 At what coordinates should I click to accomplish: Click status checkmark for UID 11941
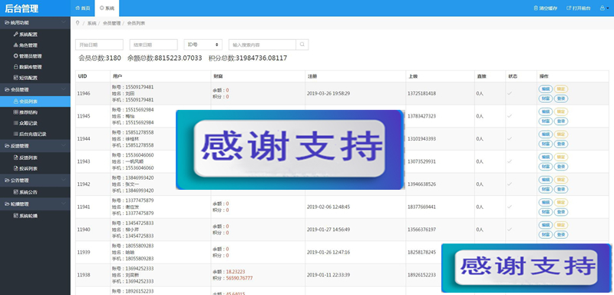pyautogui.click(x=510, y=207)
